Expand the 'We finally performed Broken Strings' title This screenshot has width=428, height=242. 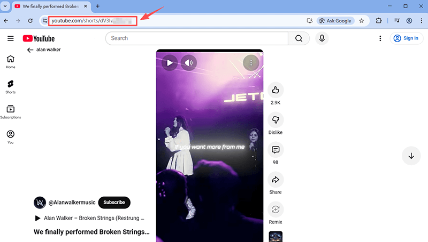coord(91,232)
